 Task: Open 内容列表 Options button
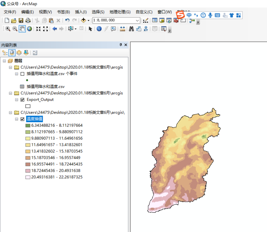point(35,53)
